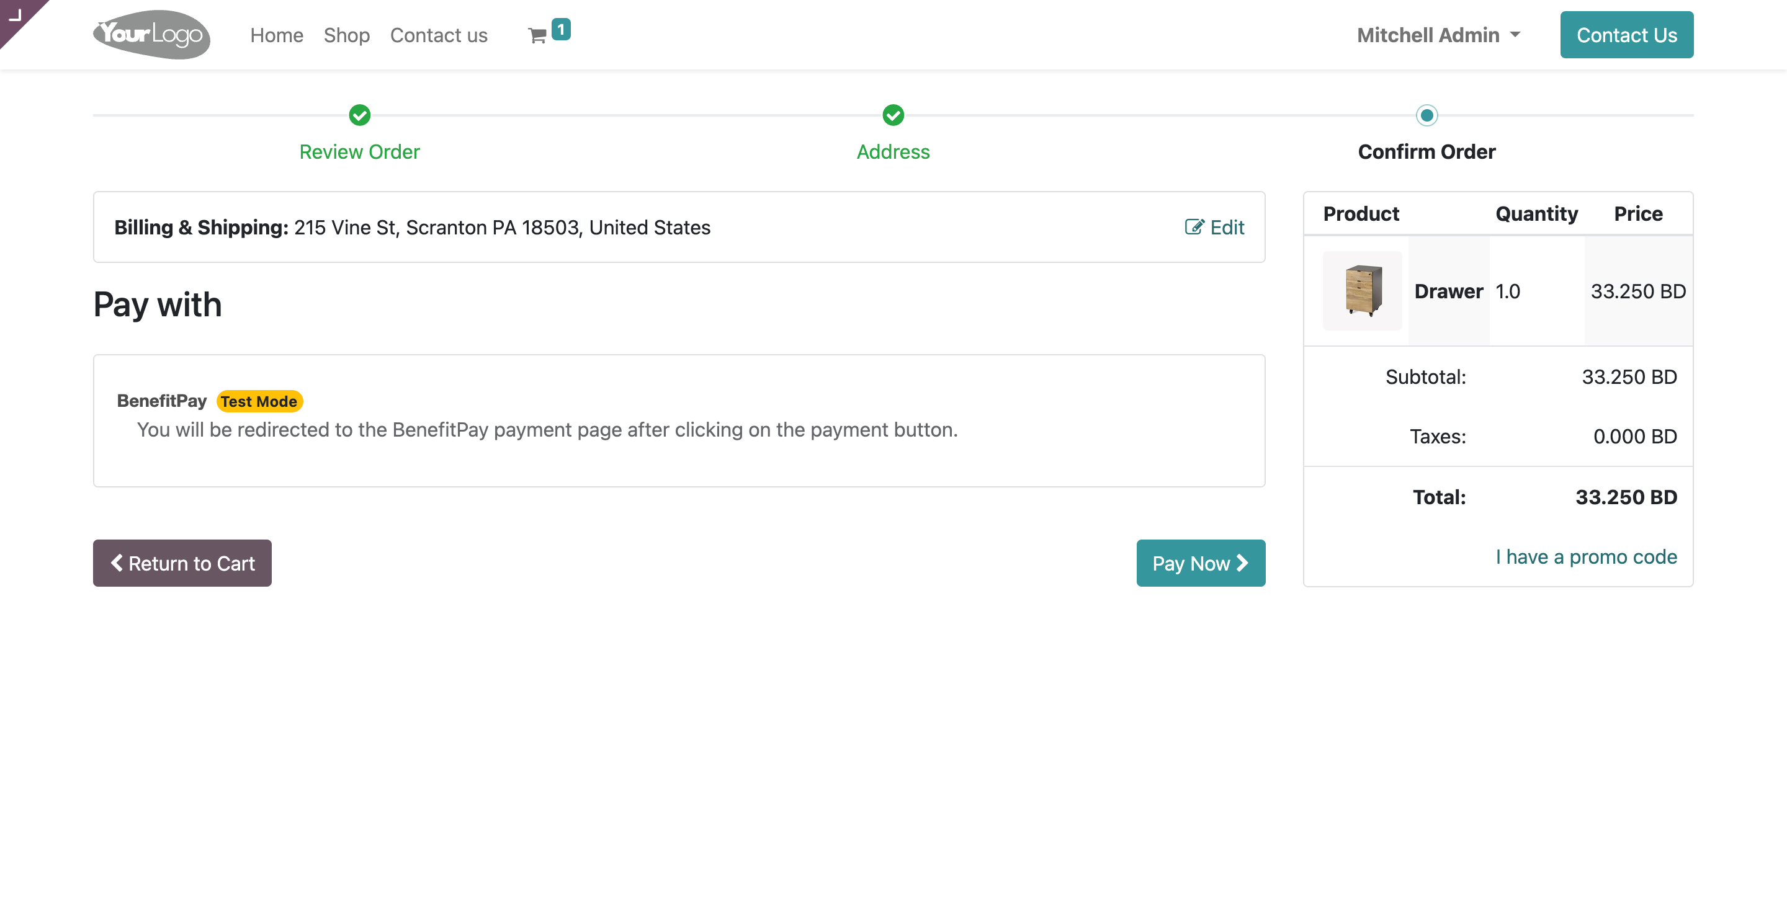
Task: Click the purple corner editor toggle icon
Action: point(16,16)
